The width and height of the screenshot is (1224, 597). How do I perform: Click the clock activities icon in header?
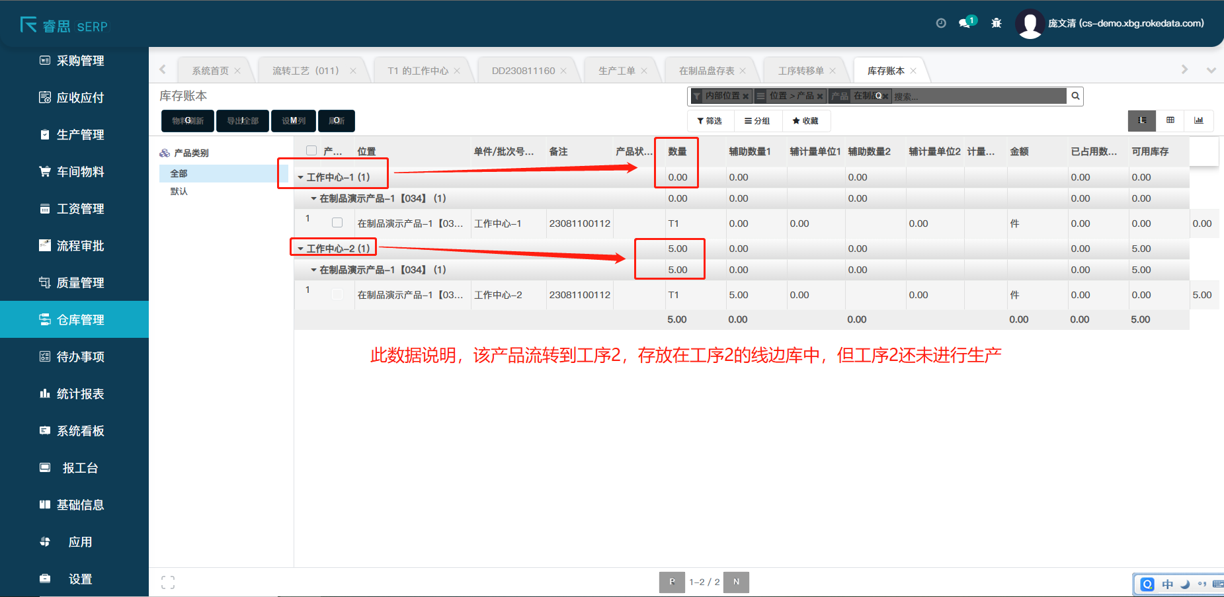(x=941, y=23)
